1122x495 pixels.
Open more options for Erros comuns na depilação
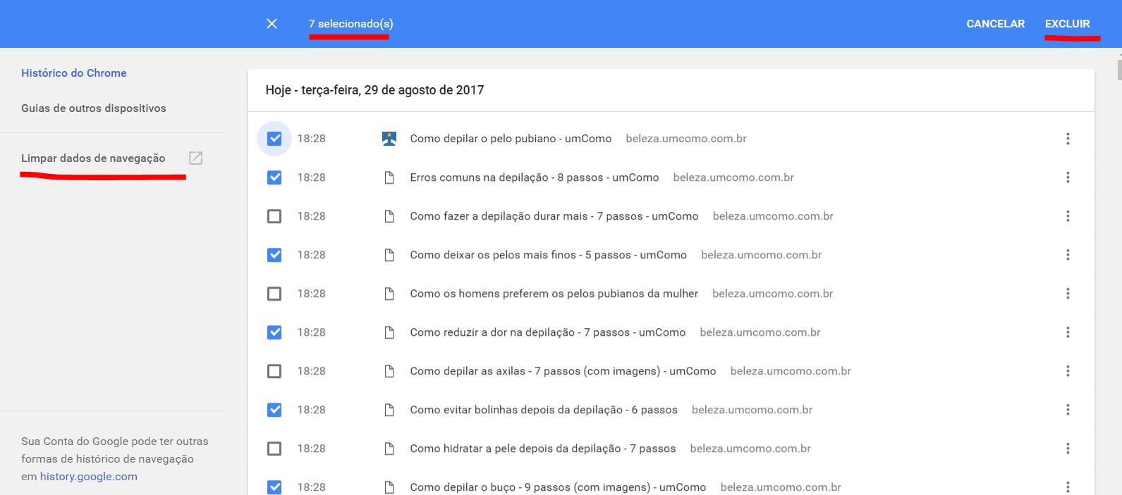tap(1068, 177)
